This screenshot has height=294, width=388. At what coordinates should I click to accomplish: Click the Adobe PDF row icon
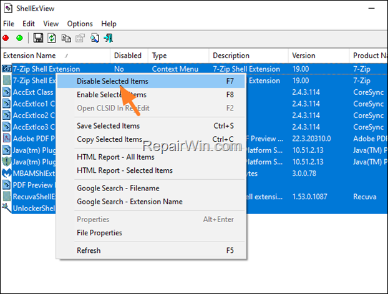(x=7, y=138)
